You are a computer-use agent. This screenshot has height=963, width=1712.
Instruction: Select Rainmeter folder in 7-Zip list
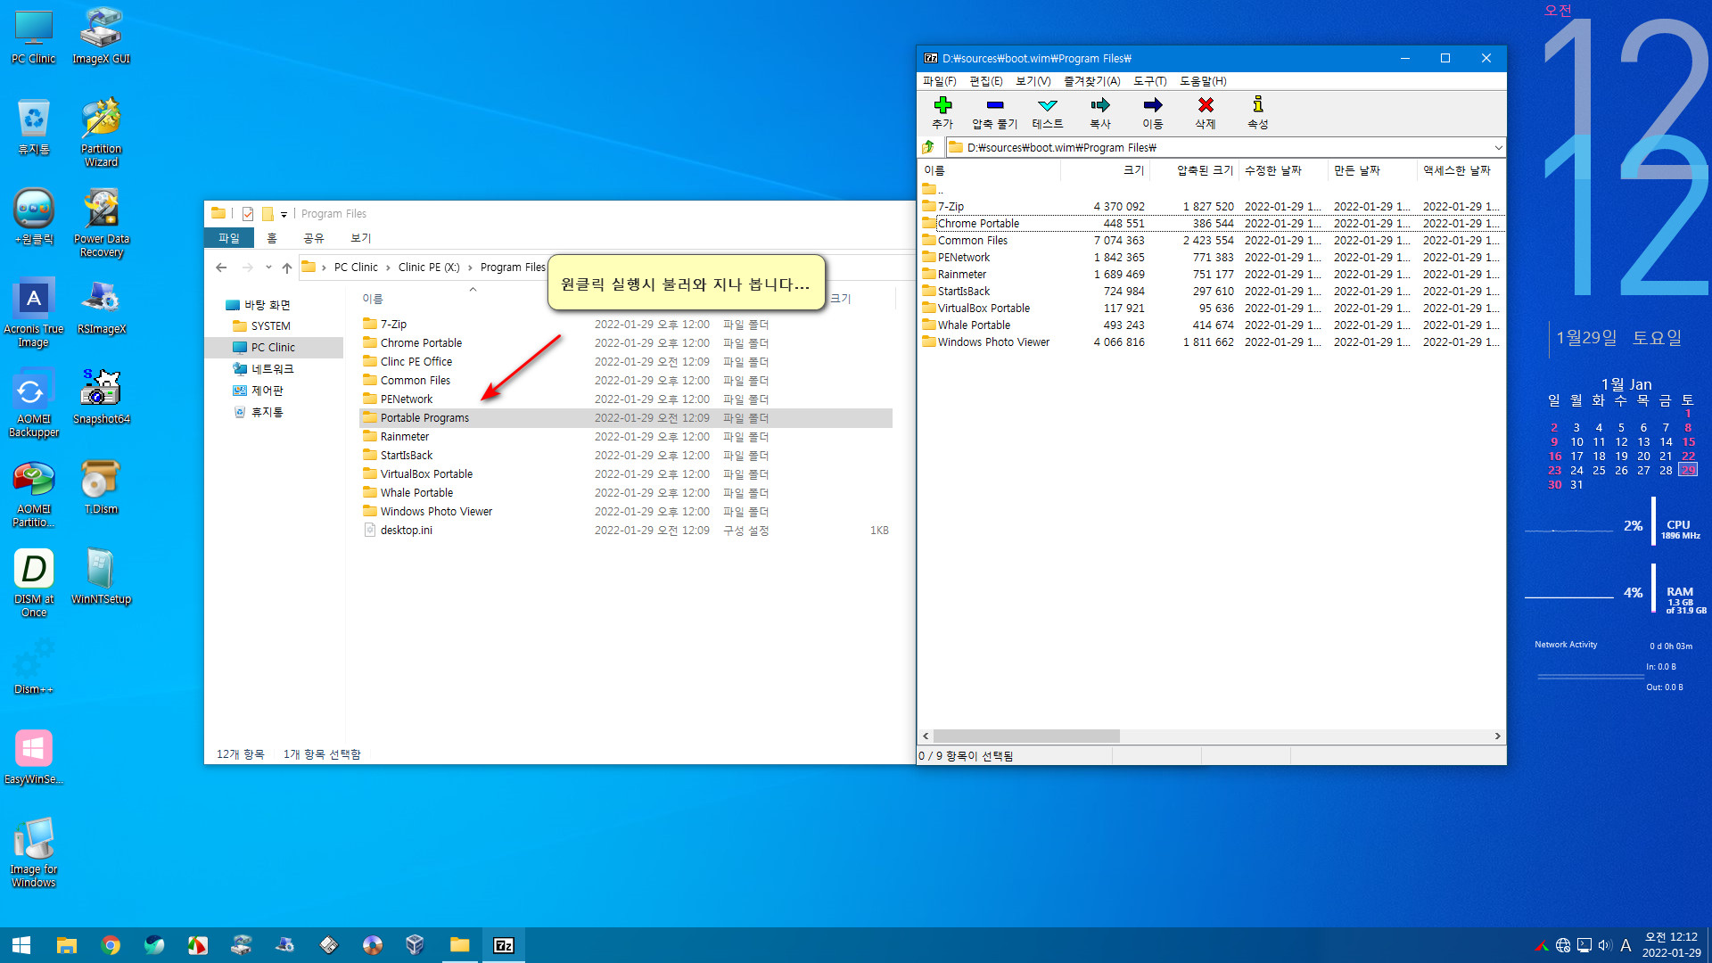pos(1212,275)
